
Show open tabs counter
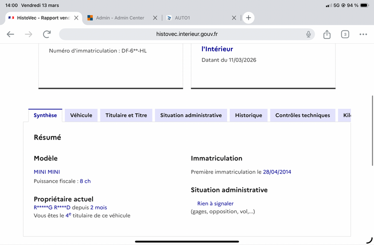pyautogui.click(x=345, y=34)
